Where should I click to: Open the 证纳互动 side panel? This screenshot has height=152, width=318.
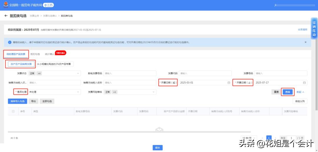314,29
